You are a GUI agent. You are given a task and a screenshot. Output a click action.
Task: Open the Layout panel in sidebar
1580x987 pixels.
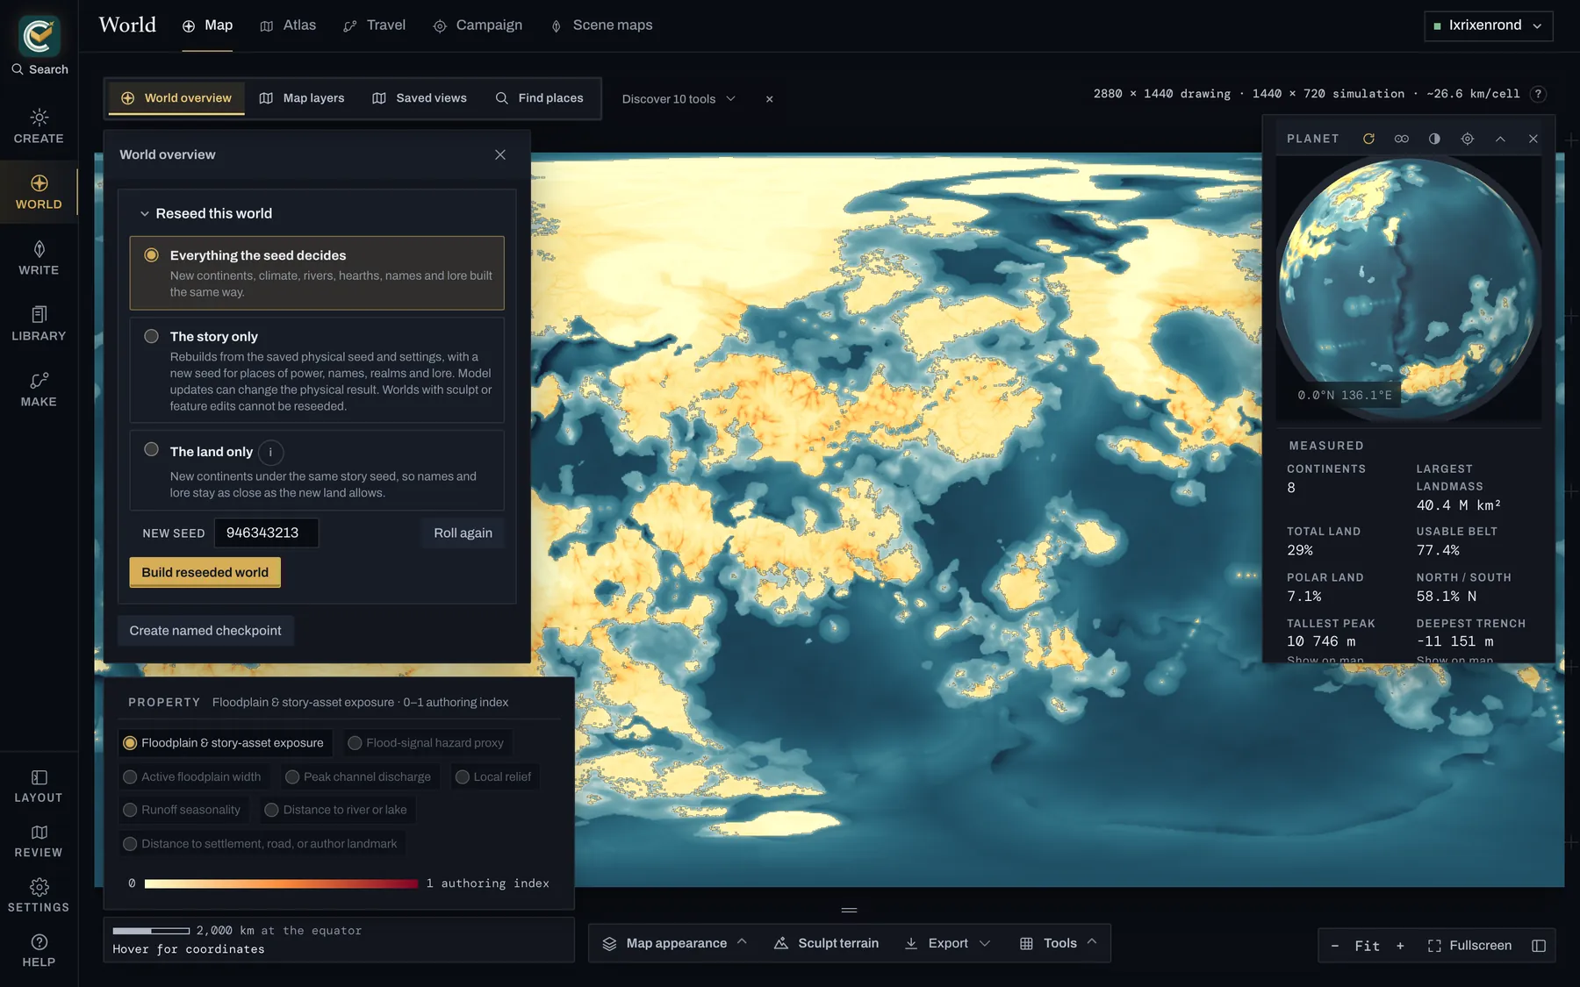(39, 786)
